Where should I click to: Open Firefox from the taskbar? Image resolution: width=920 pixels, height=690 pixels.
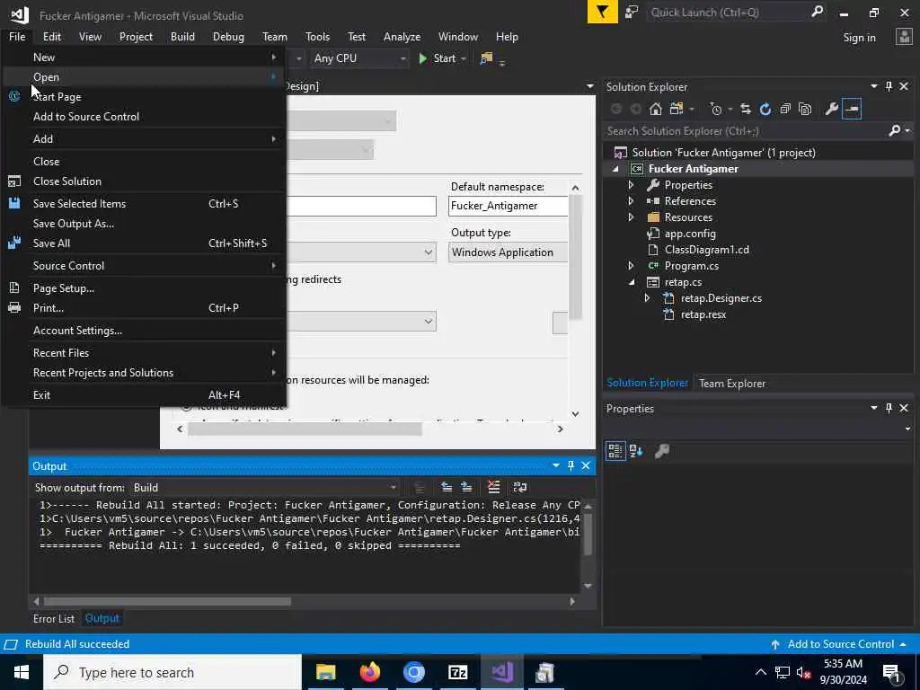(369, 672)
